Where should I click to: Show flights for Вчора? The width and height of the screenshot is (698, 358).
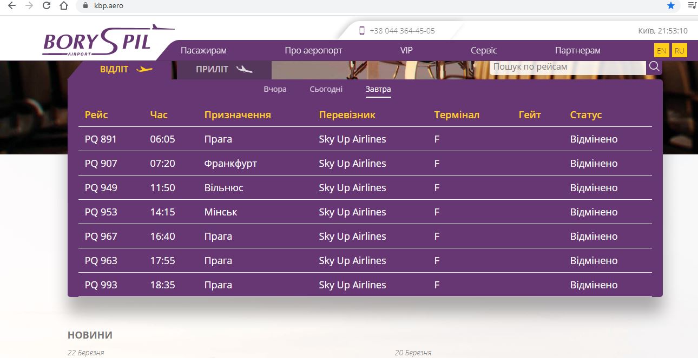point(275,89)
